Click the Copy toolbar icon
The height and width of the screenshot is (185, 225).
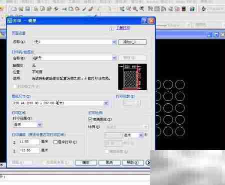pyautogui.click(x=71, y=8)
